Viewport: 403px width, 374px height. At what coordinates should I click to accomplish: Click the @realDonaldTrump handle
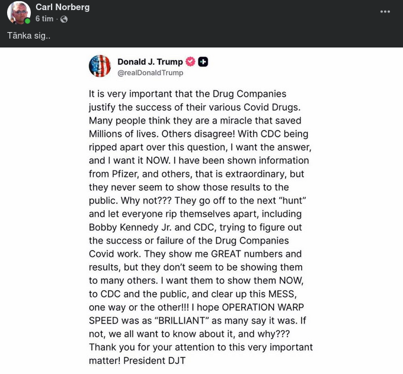[151, 72]
